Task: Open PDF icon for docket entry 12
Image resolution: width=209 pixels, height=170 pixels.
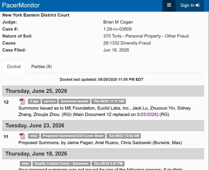Action: click(x=22, y=102)
